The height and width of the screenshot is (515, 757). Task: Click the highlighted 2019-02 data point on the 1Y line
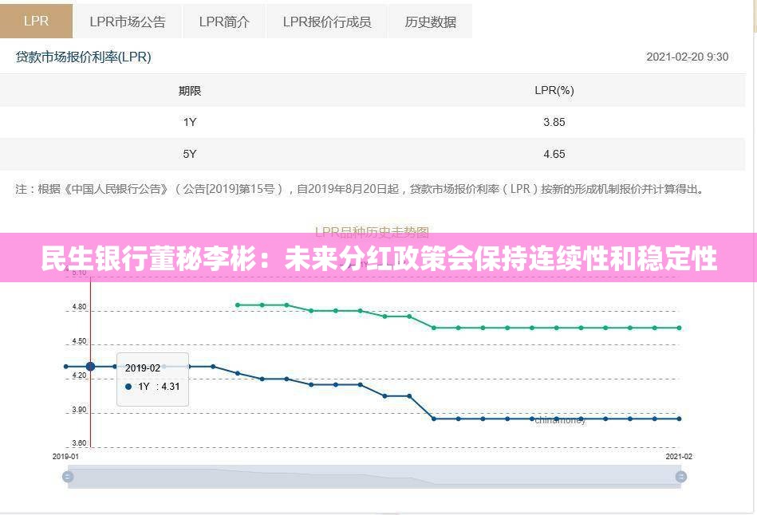[x=90, y=367]
